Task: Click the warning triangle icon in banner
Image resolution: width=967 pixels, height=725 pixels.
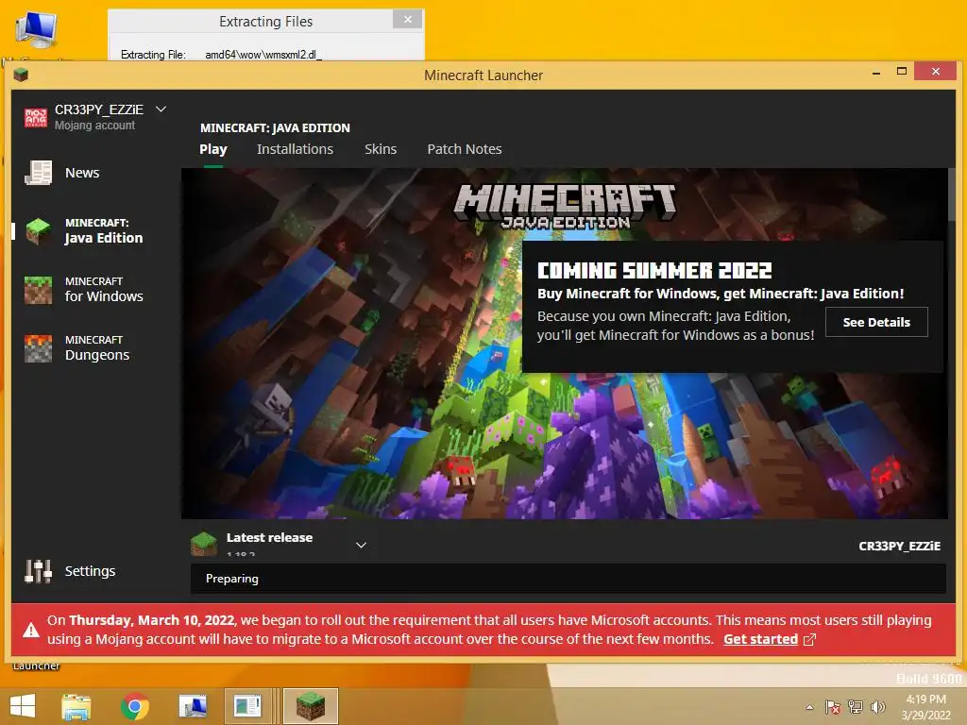Action: coord(31,630)
